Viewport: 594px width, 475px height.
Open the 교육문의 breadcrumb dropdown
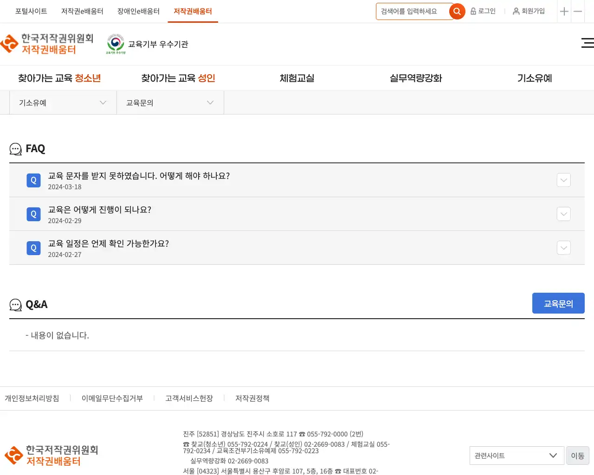pyautogui.click(x=170, y=103)
